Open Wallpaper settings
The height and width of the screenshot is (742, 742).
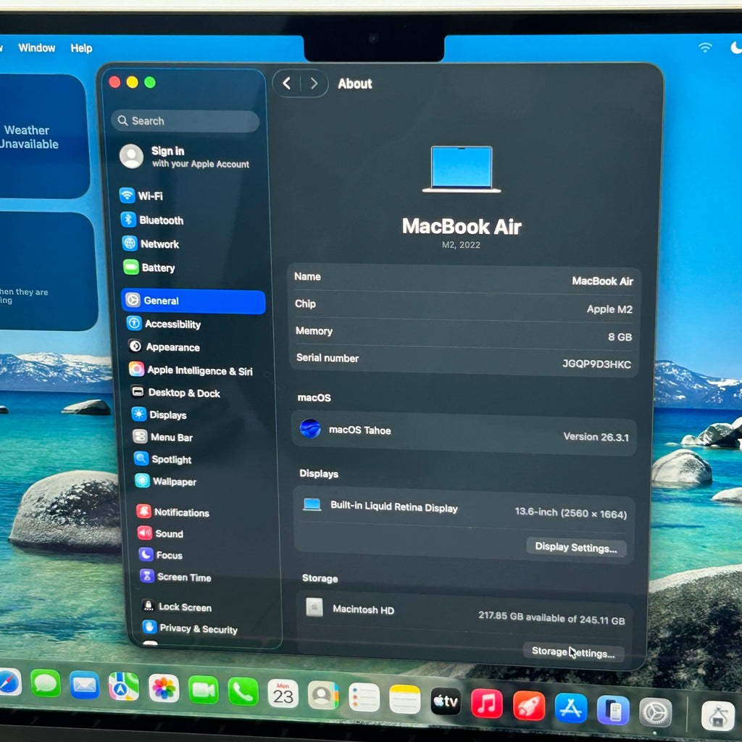(166, 481)
